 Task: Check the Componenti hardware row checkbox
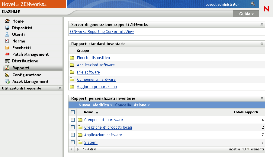[x=72, y=120]
